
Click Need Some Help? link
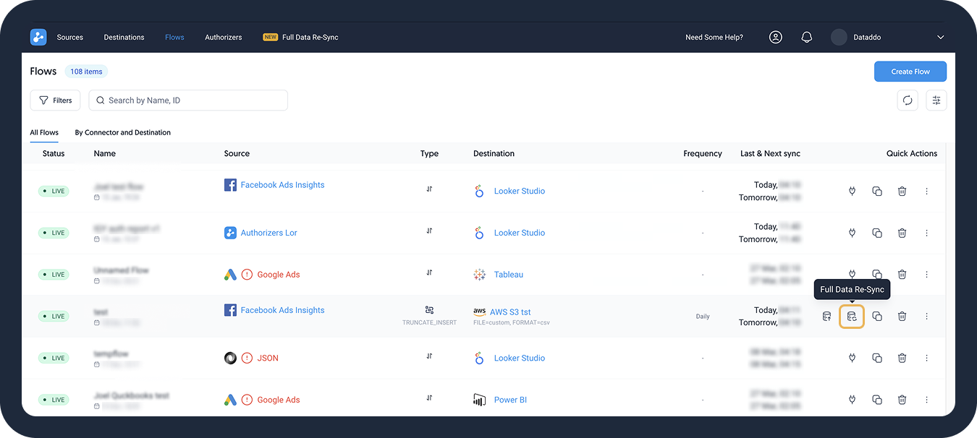coord(714,37)
